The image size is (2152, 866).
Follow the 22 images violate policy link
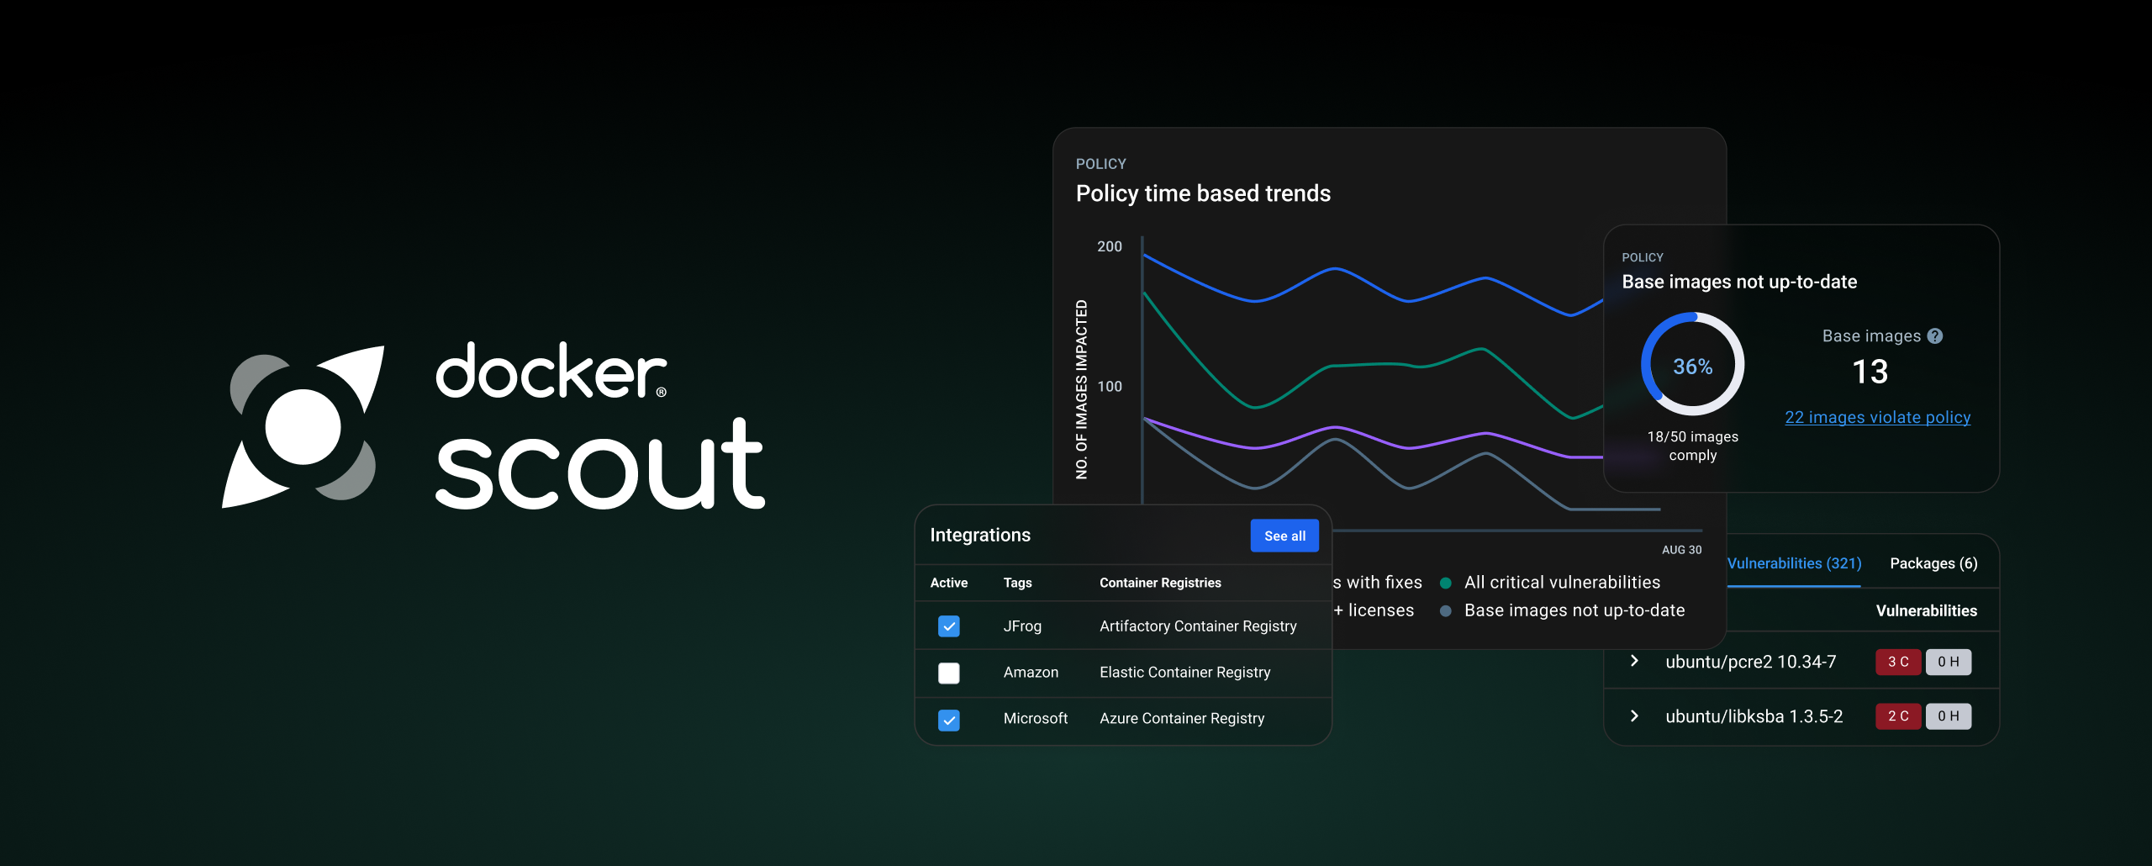[1877, 417]
